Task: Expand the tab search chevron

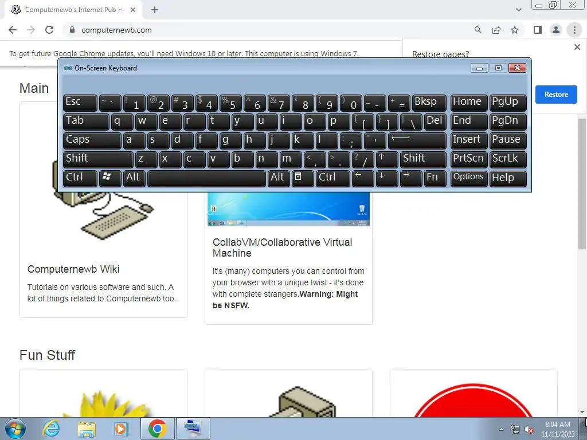Action: click(x=518, y=10)
